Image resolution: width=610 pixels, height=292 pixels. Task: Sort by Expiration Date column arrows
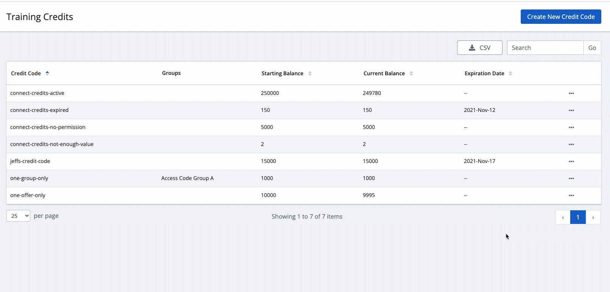click(x=510, y=73)
